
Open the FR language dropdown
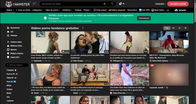coord(122,4)
